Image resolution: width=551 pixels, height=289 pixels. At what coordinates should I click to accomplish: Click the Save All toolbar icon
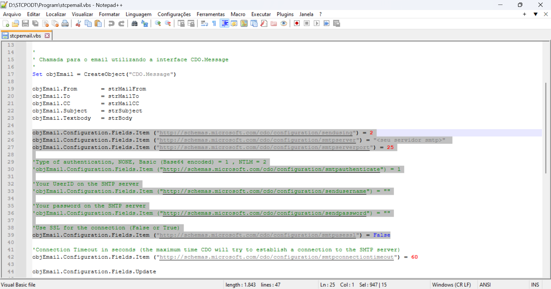tap(35, 24)
